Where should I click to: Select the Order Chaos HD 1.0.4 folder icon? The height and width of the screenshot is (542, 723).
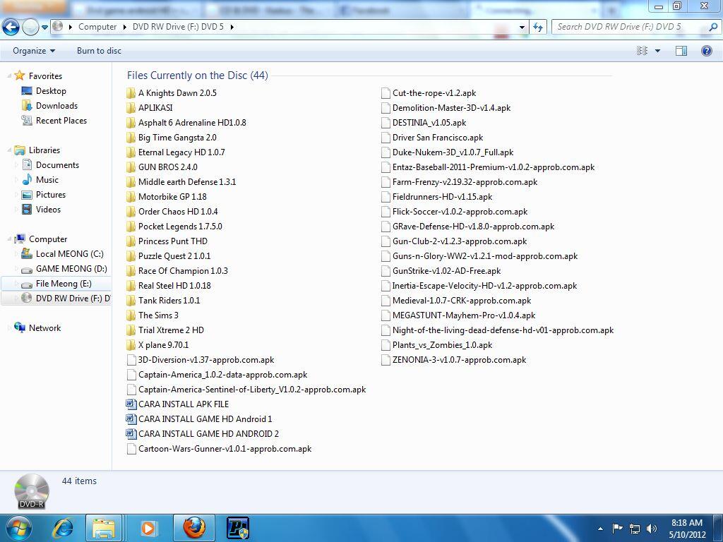[131, 212]
